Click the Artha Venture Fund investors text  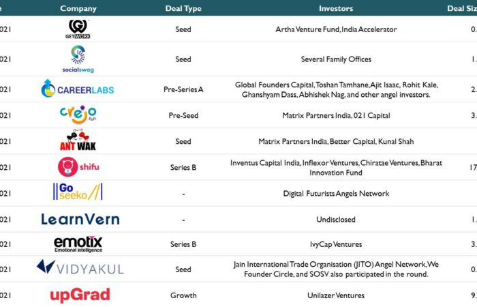(x=336, y=29)
